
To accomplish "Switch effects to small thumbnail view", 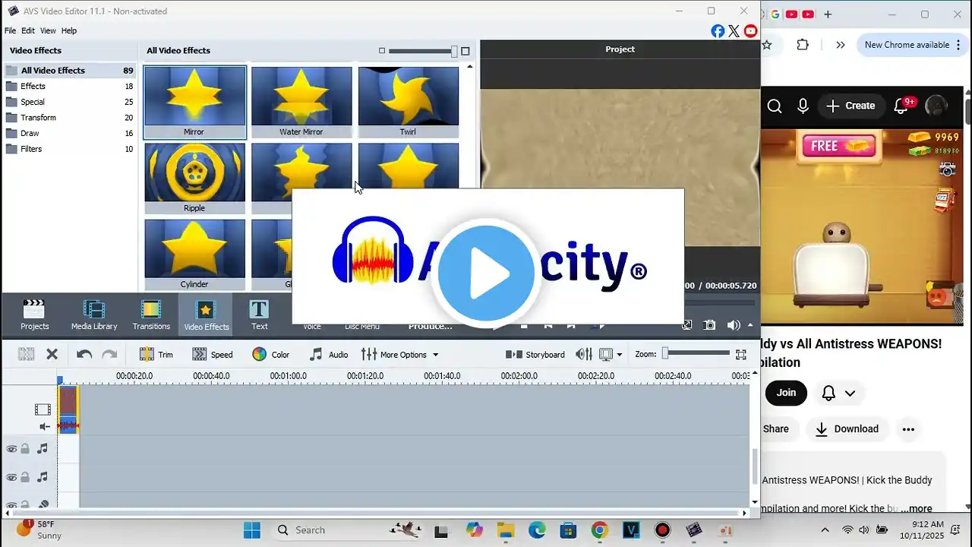I will (382, 51).
